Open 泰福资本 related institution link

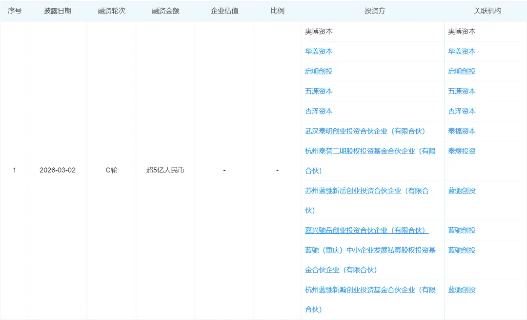pos(462,131)
